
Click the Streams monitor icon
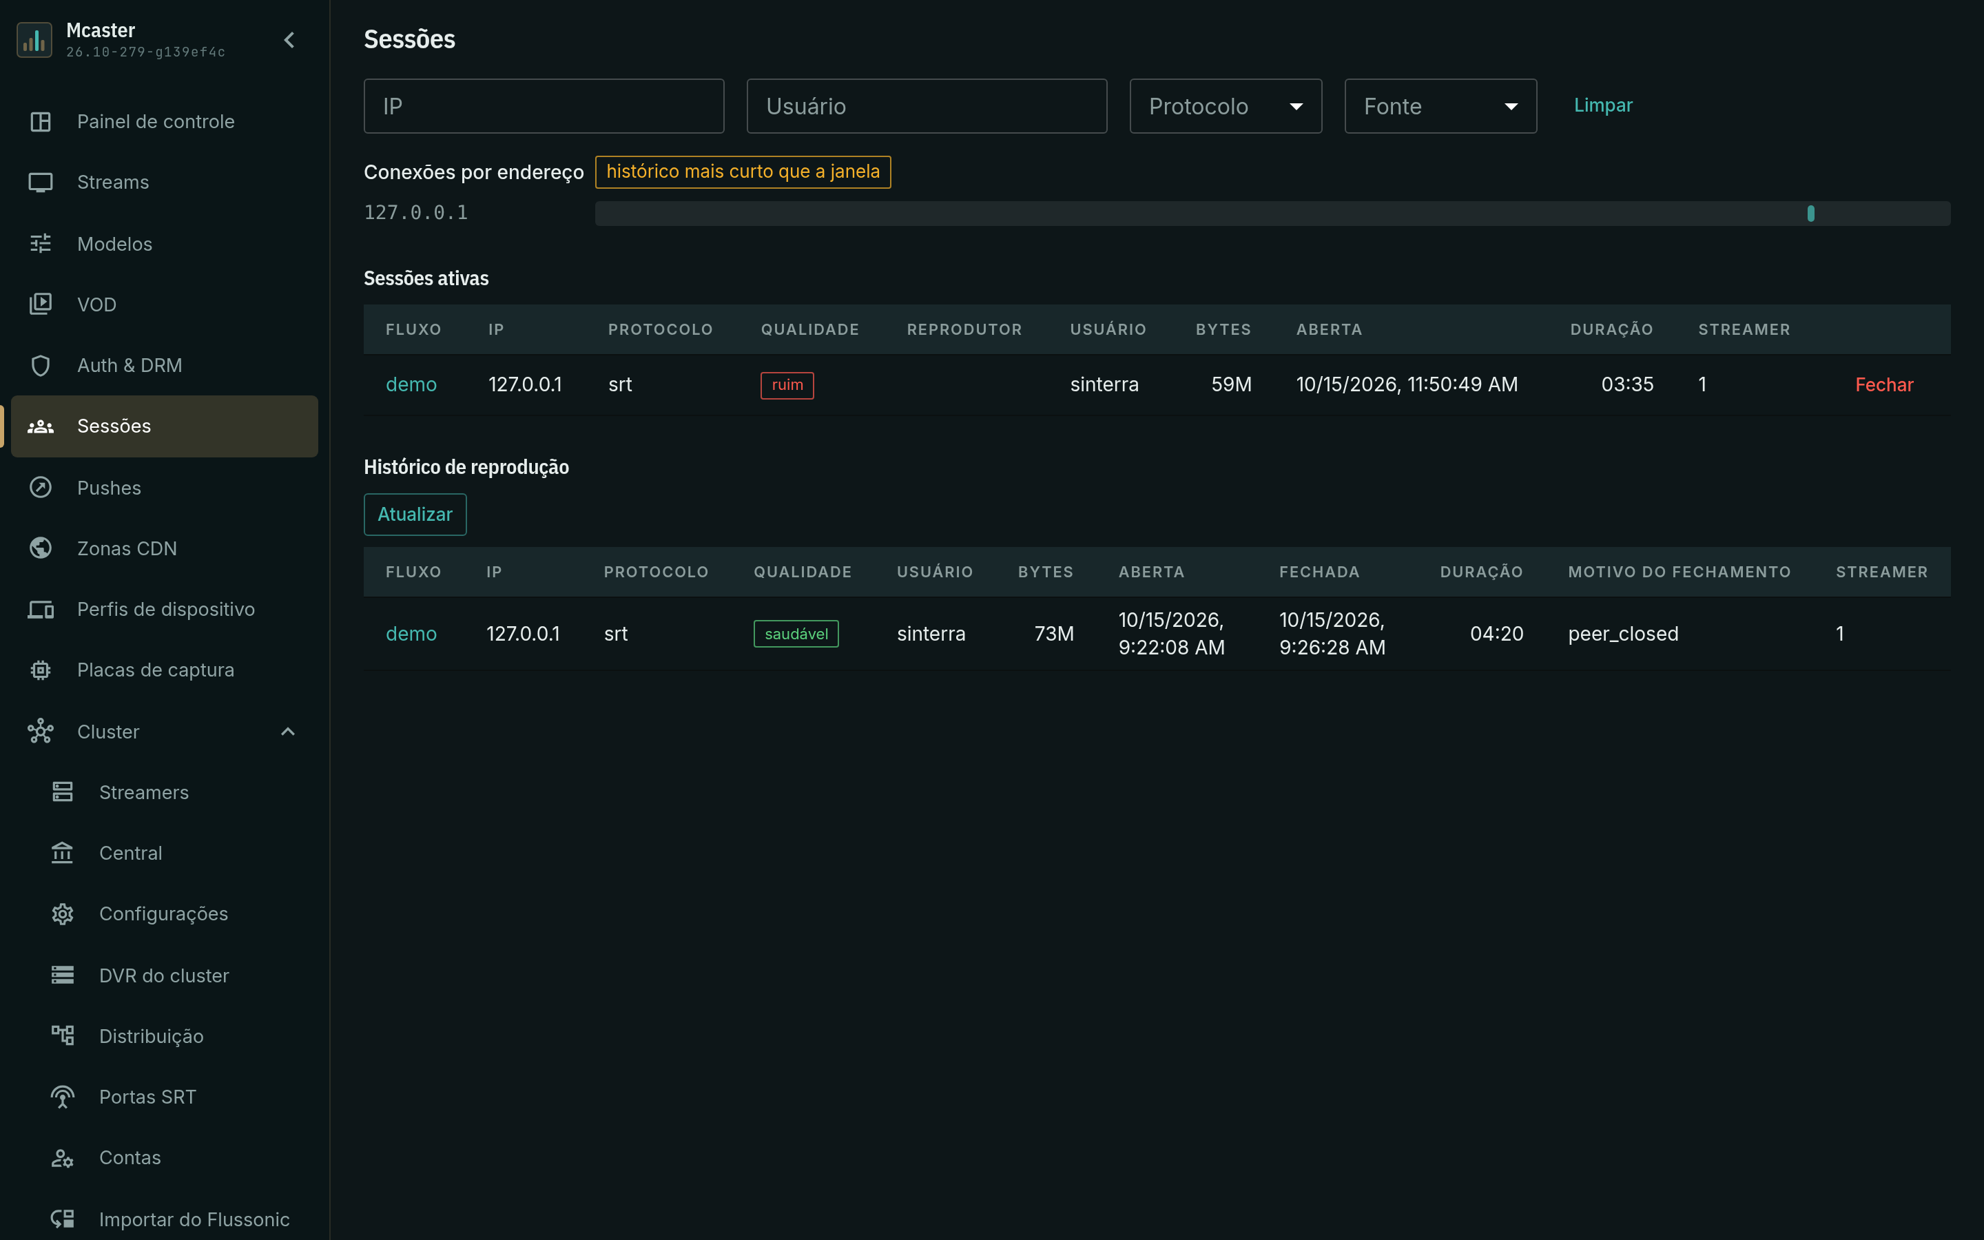coord(40,182)
